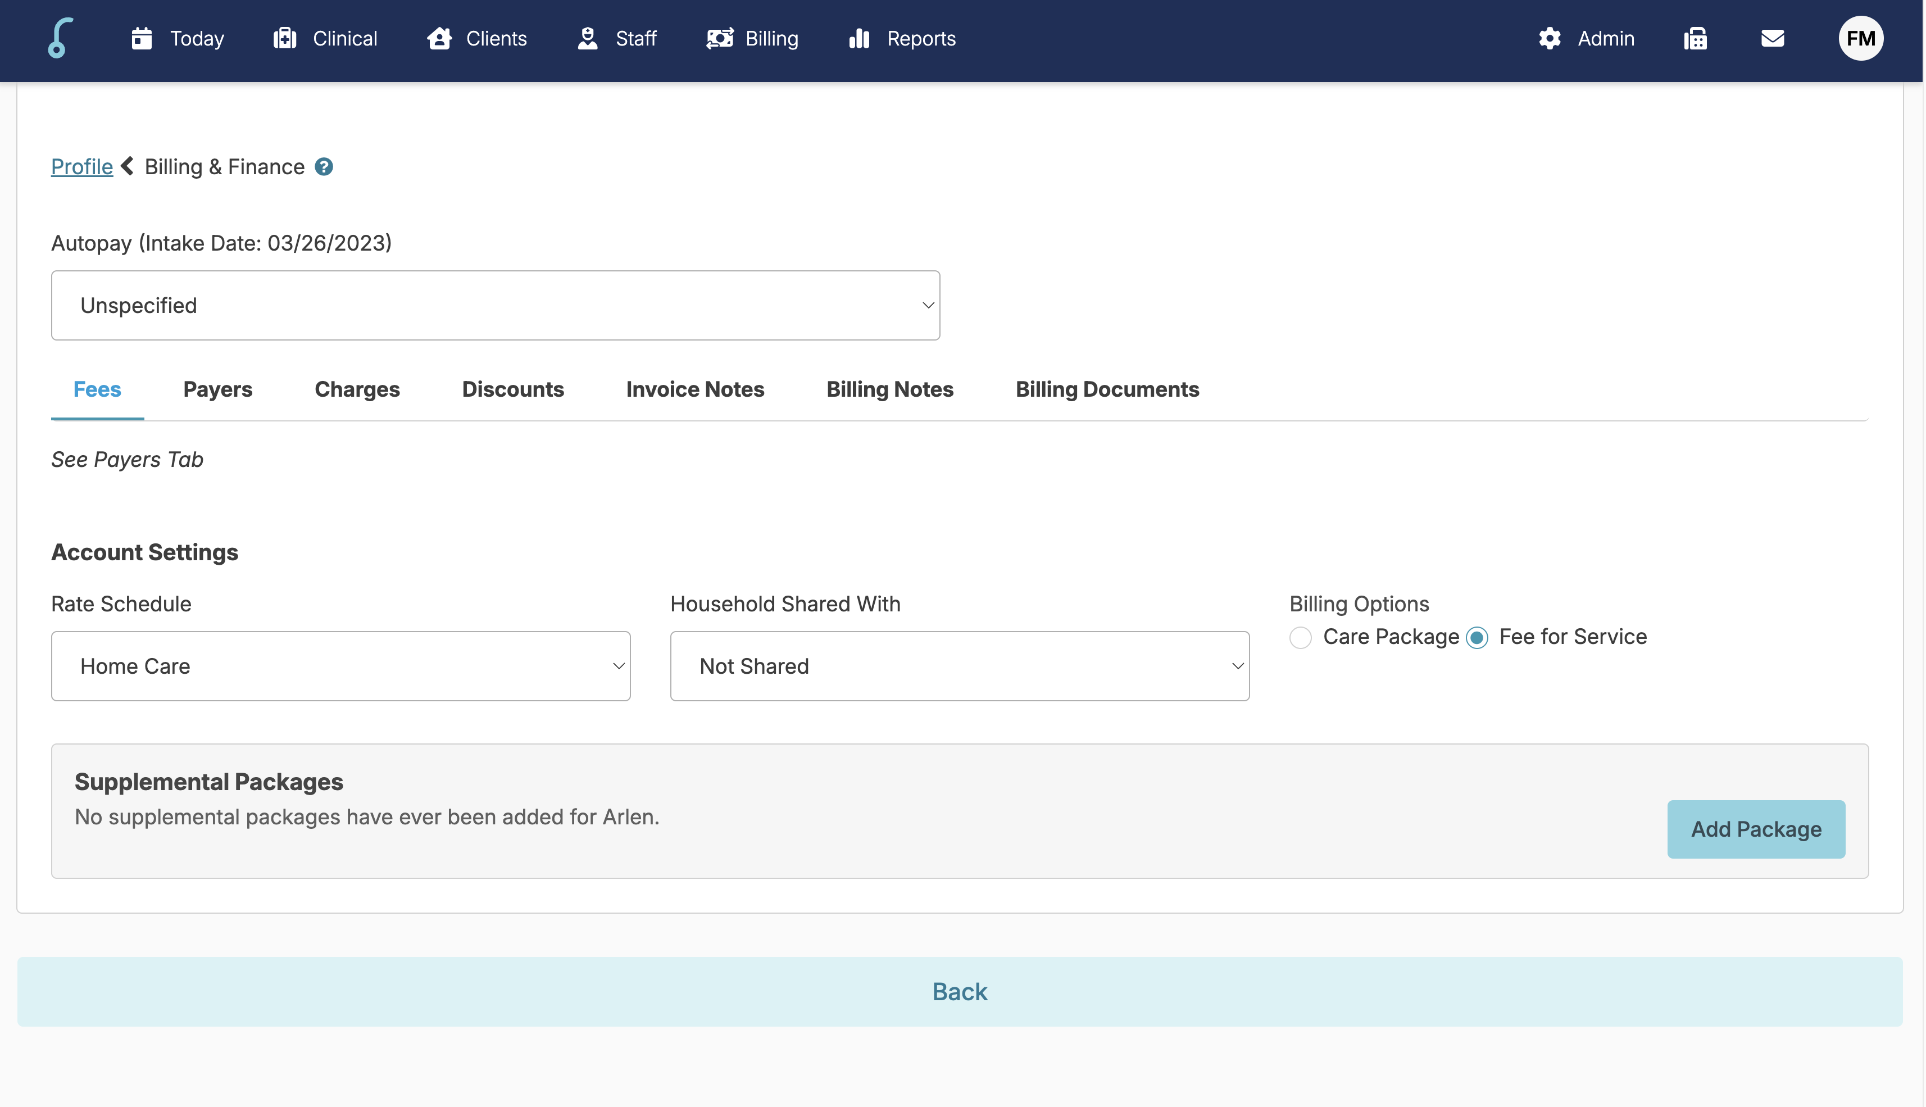Click the Add Package button

tap(1755, 829)
